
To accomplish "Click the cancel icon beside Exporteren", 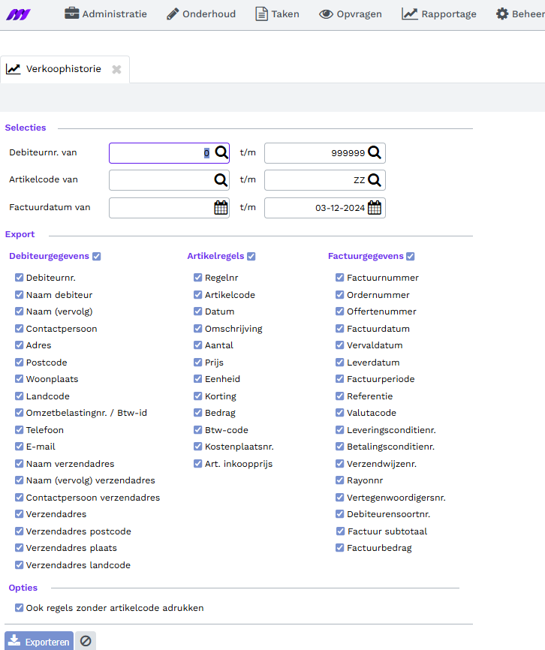I will [86, 641].
